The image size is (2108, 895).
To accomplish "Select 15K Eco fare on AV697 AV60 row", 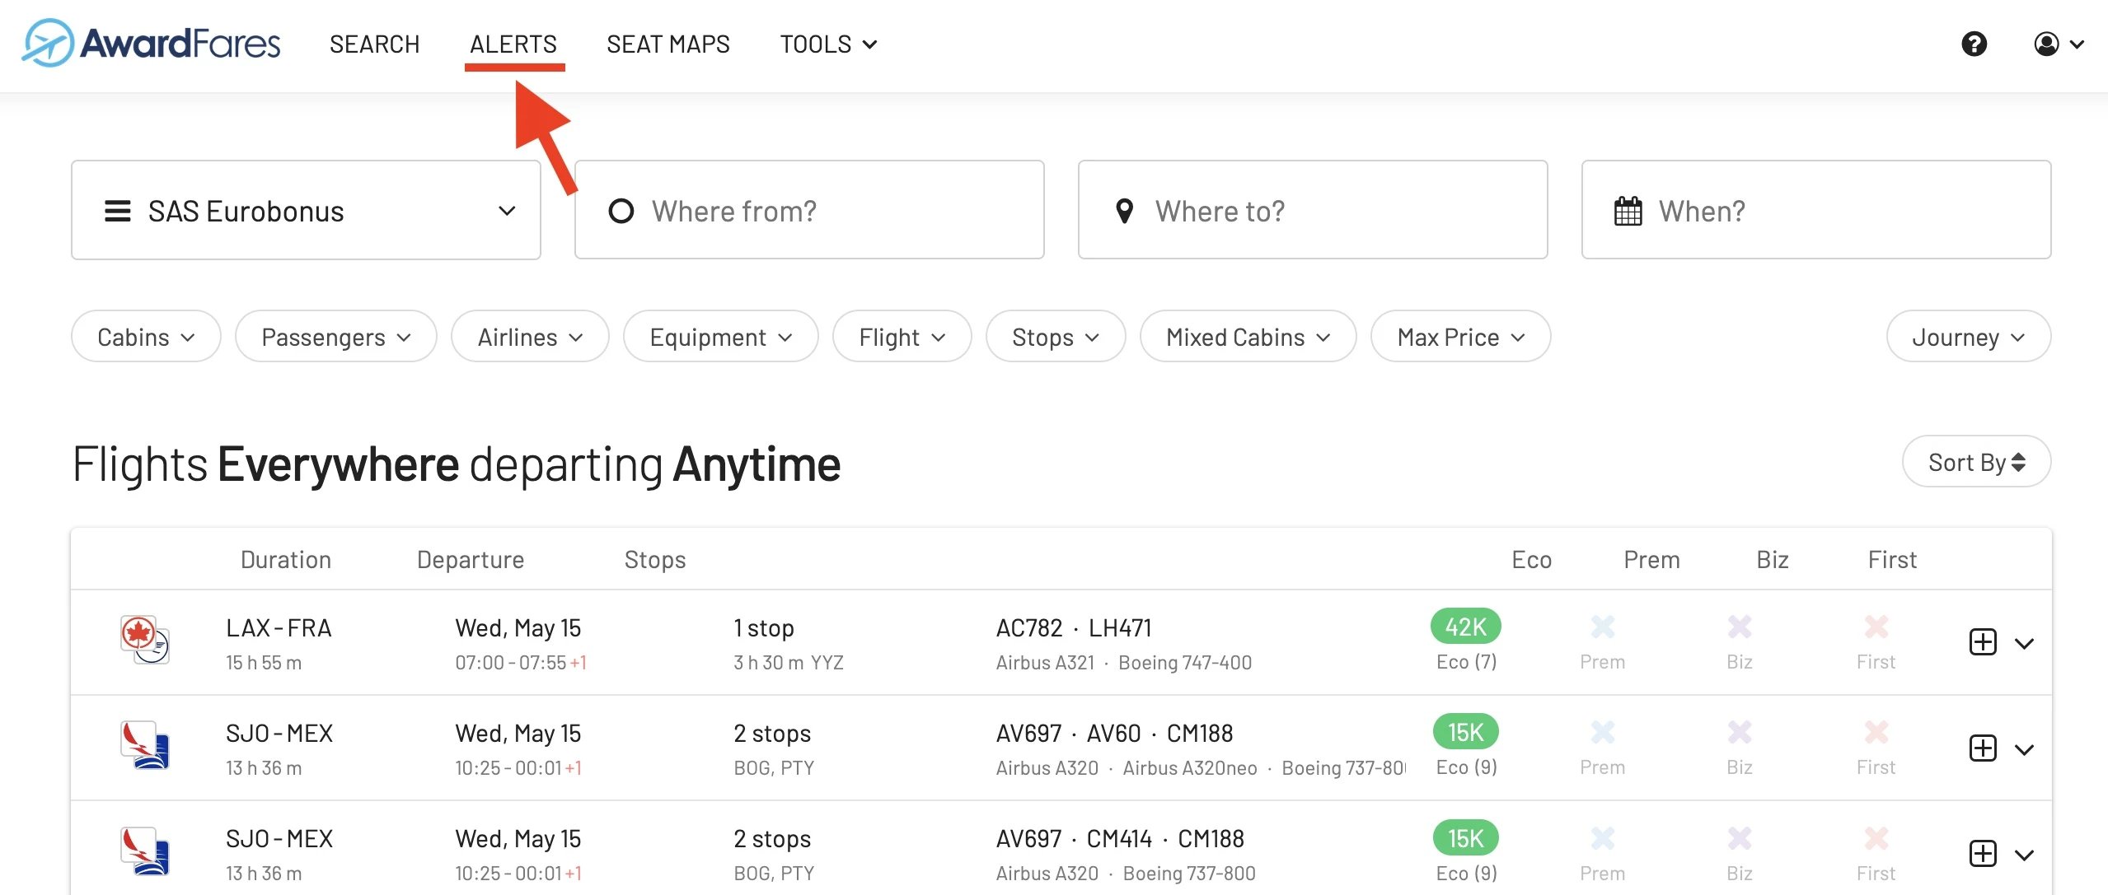I will tap(1465, 732).
